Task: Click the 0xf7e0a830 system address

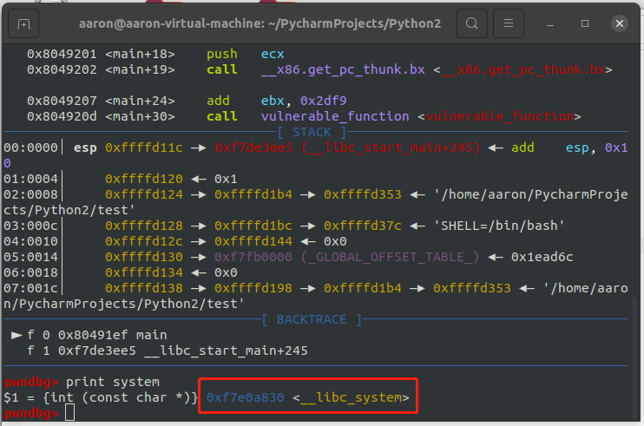Action: [244, 397]
